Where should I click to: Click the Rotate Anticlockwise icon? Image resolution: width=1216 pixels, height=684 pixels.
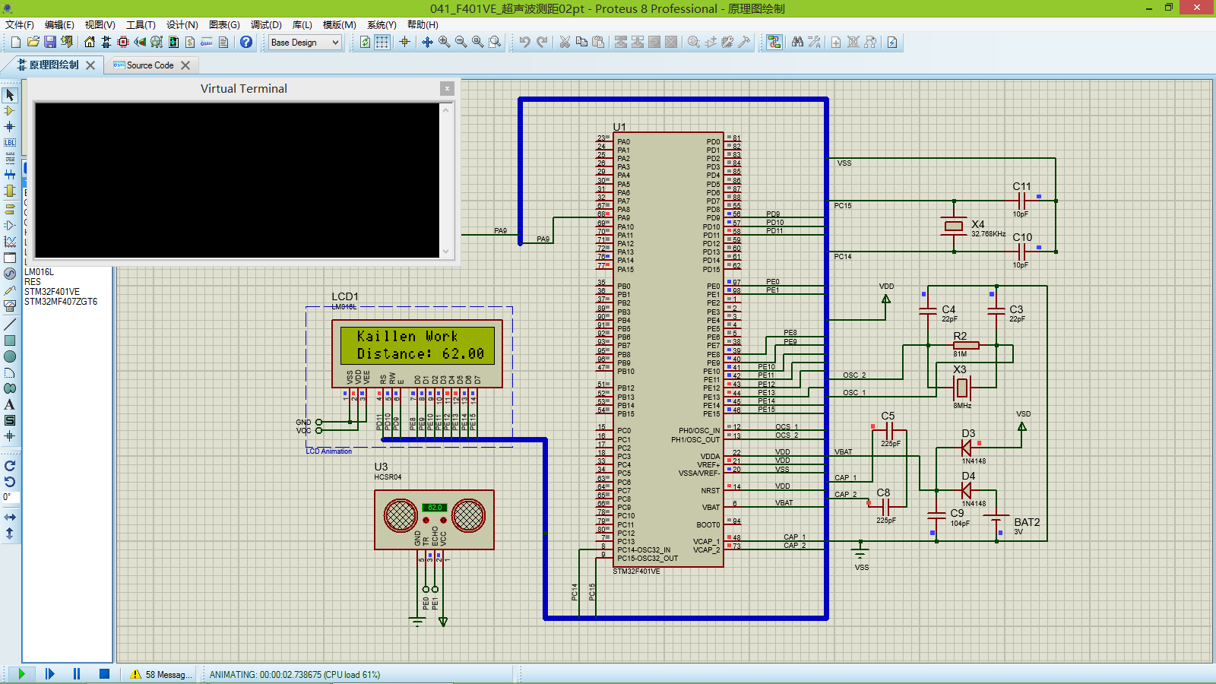click(x=10, y=481)
